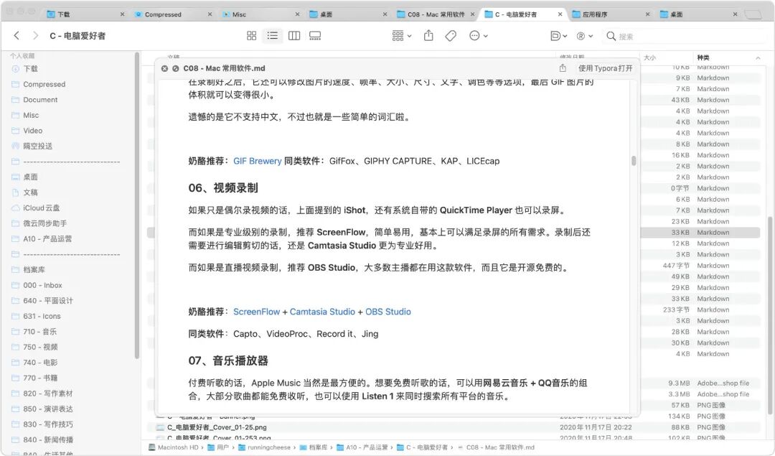775x456 pixels.
Task: Switch to the C08 - Mac 常用软件 tab
Action: tap(436, 14)
